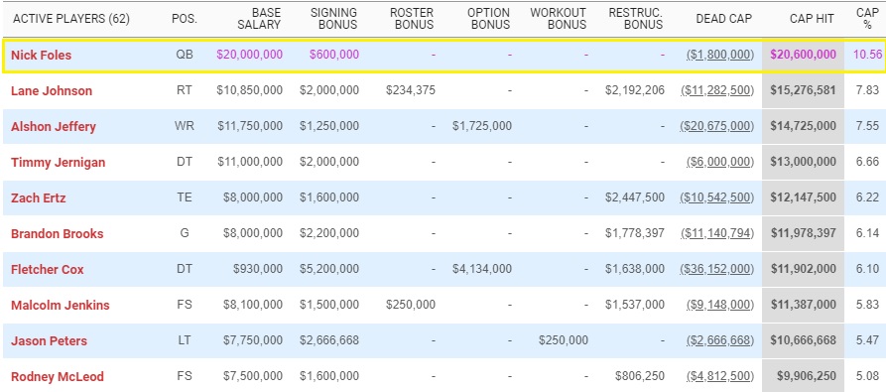886x392 pixels.
Task: Click Jason Peters dead cap ($2,666,668)
Action: point(720,341)
